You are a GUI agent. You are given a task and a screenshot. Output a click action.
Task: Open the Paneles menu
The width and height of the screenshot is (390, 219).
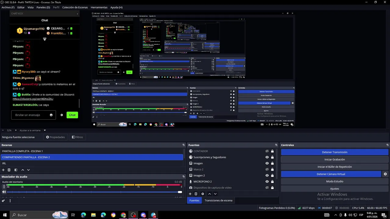click(x=43, y=7)
